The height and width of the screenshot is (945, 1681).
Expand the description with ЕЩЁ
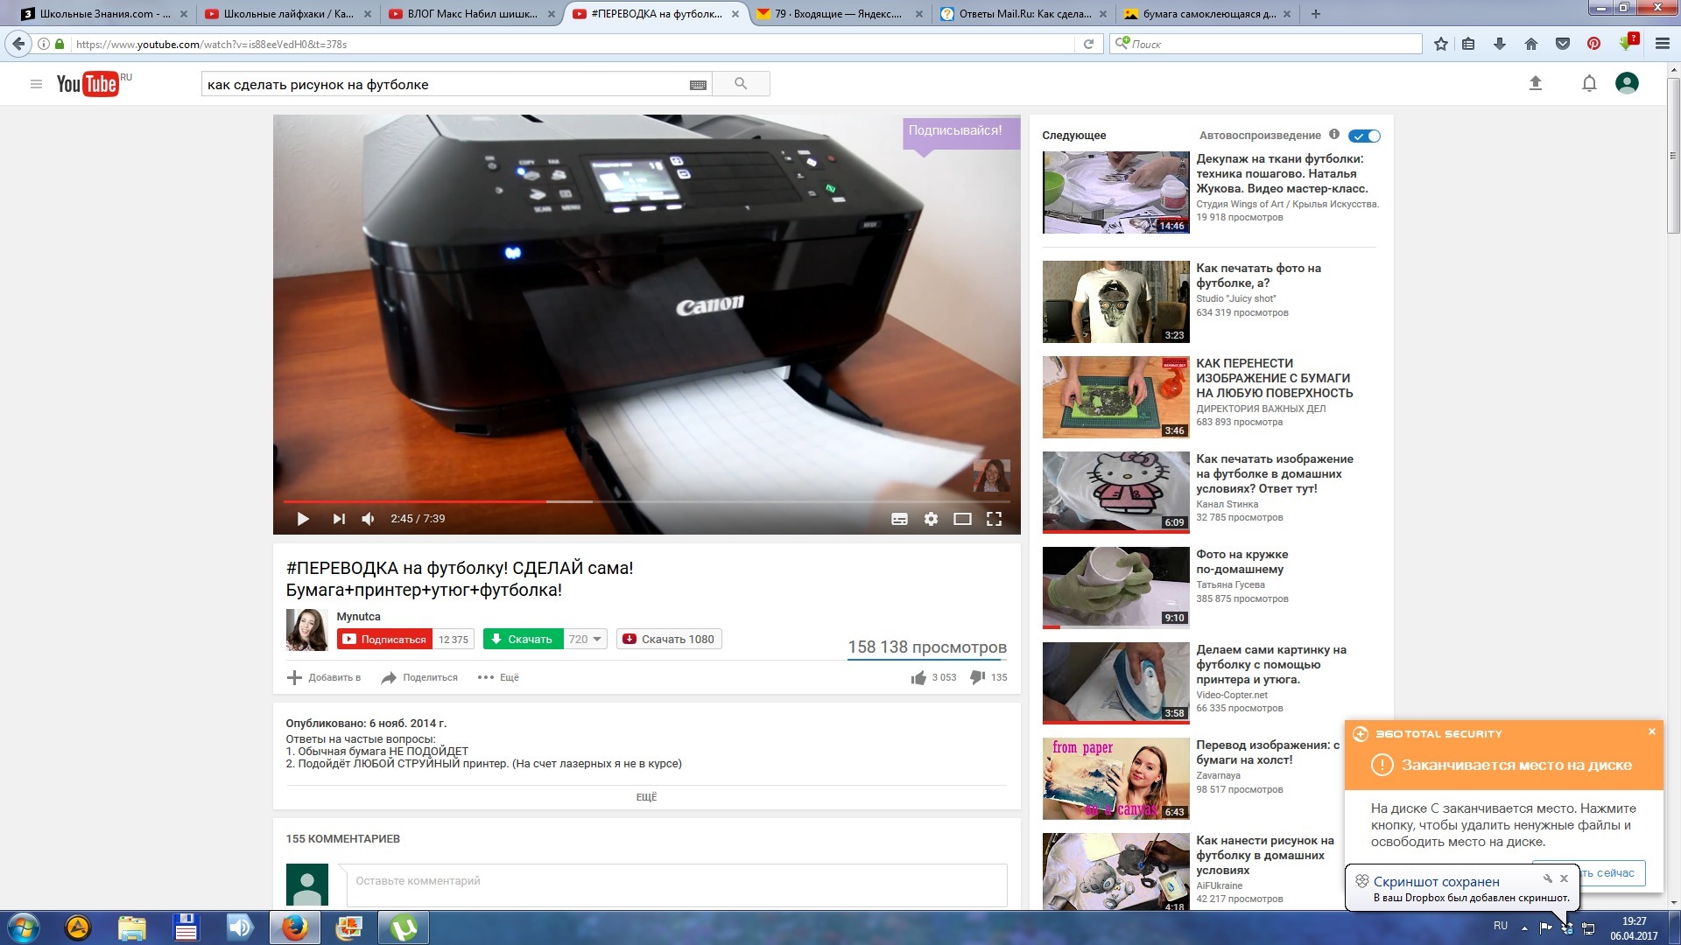pos(646,797)
